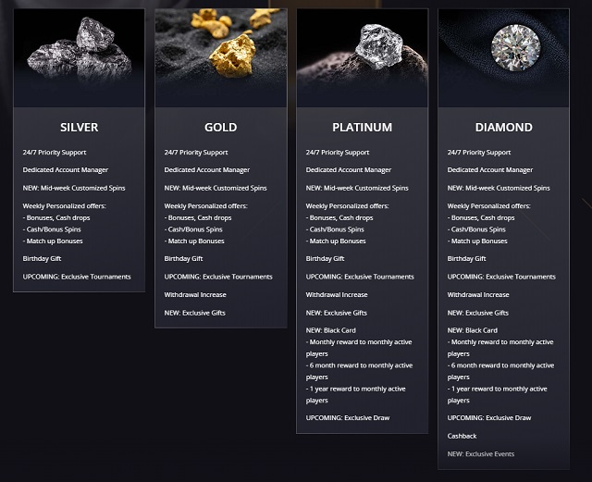Select the SILVER tier heading
Image resolution: width=592 pixels, height=482 pixels.
click(80, 128)
